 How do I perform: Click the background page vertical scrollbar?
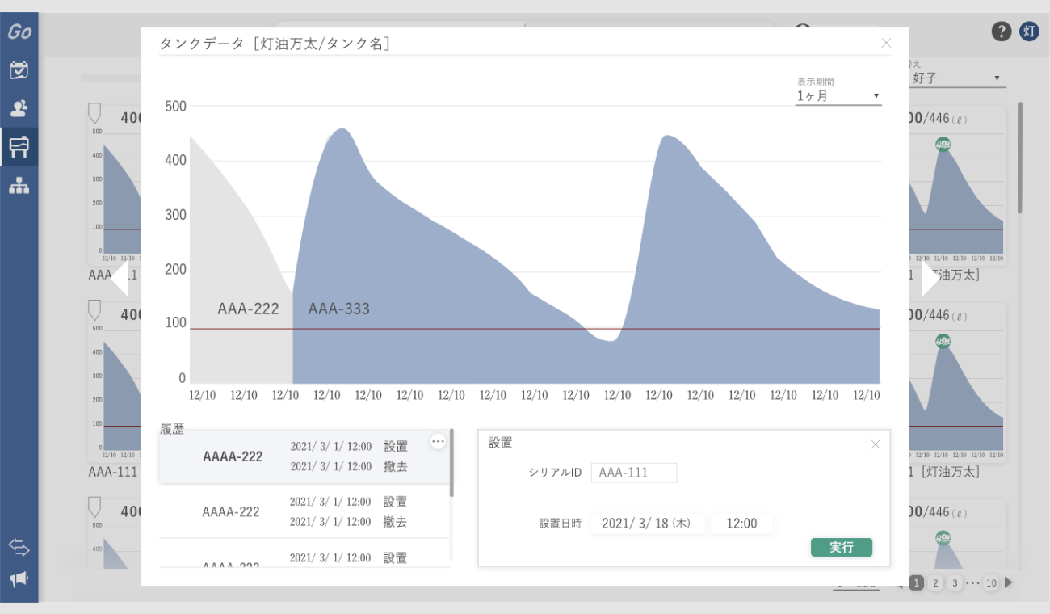point(1020,158)
